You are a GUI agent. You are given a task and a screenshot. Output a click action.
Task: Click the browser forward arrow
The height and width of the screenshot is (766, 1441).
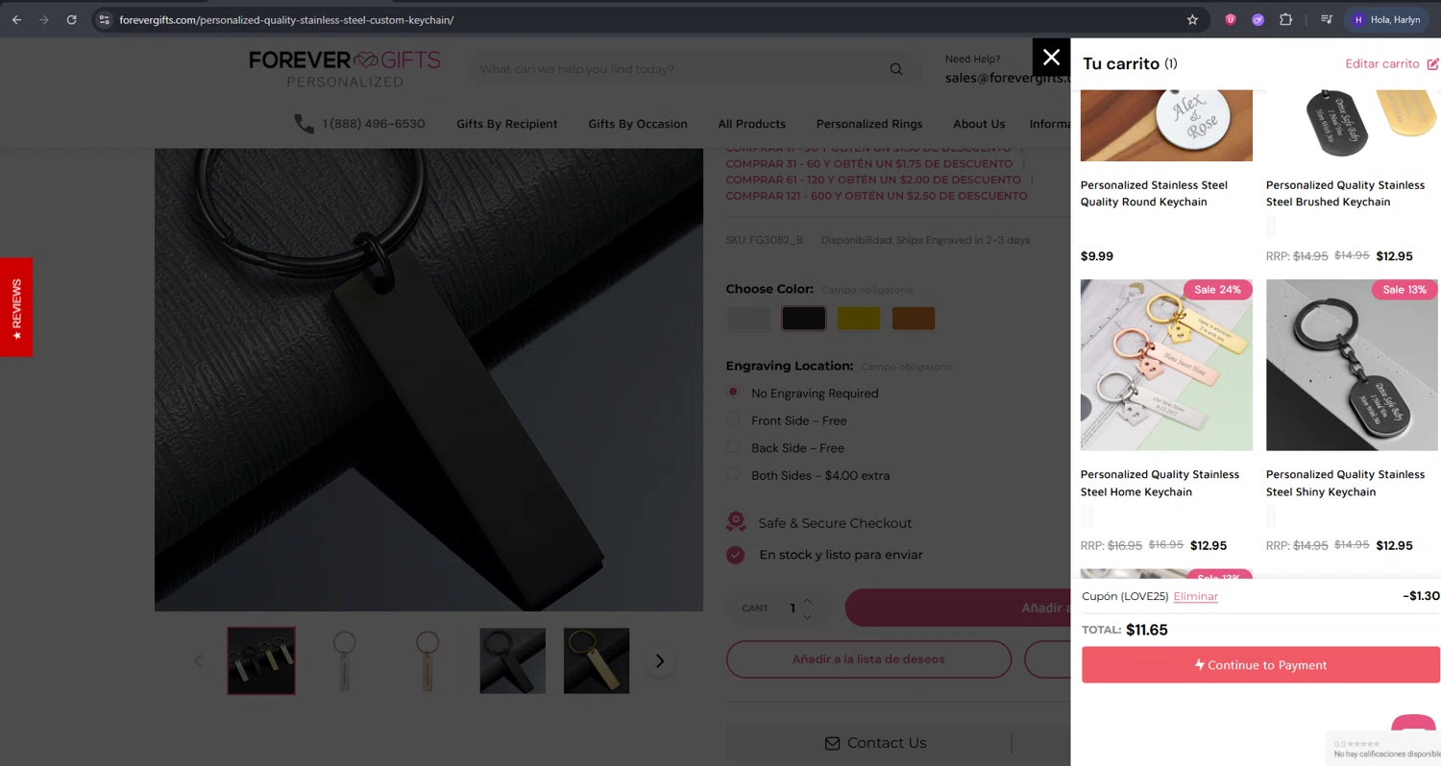(x=43, y=19)
